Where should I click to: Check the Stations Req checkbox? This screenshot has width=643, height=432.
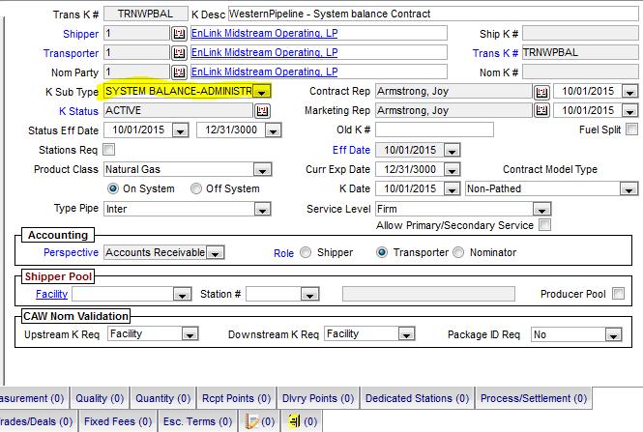pyautogui.click(x=108, y=150)
